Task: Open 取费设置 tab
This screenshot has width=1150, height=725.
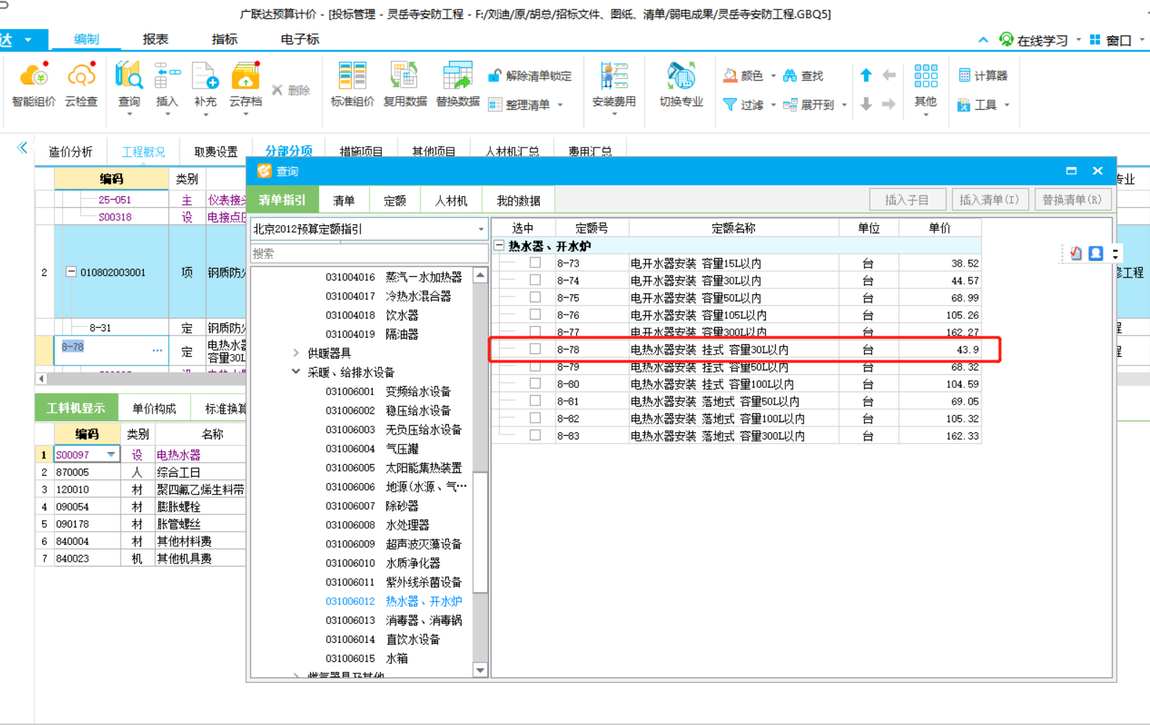Action: [x=216, y=152]
